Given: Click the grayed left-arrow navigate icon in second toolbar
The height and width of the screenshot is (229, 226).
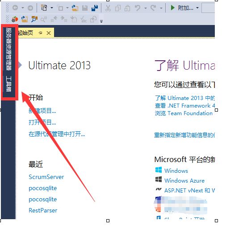Looking at the screenshot, I should (x=54, y=19).
